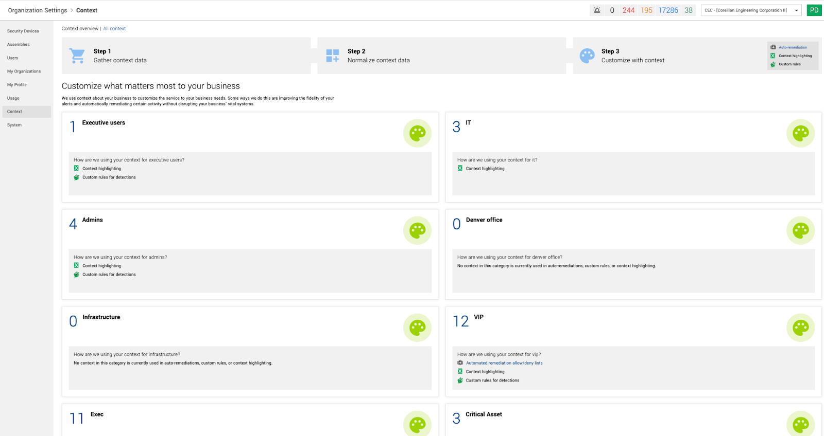Click Context breadcrumb title in header

87,10
